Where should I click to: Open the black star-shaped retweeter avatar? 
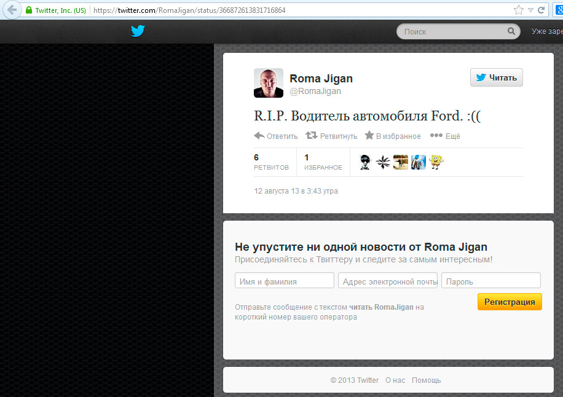(x=383, y=162)
